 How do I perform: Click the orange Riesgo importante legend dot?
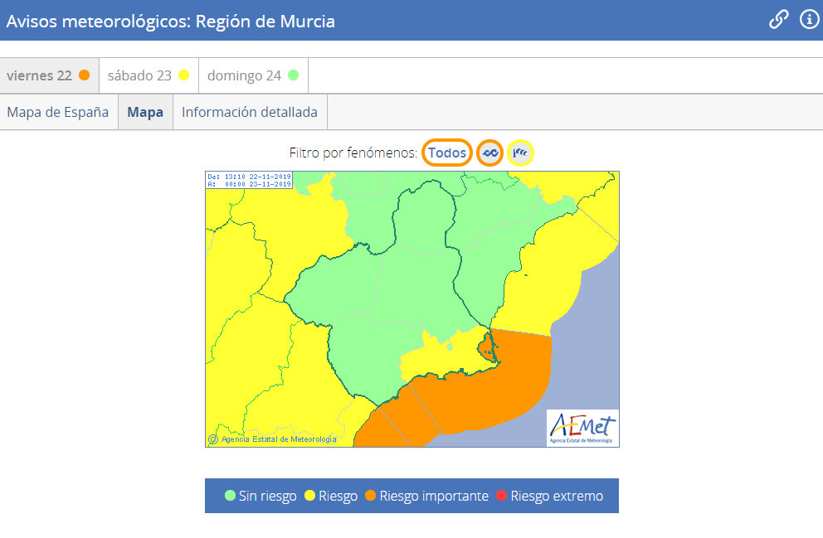(x=370, y=496)
